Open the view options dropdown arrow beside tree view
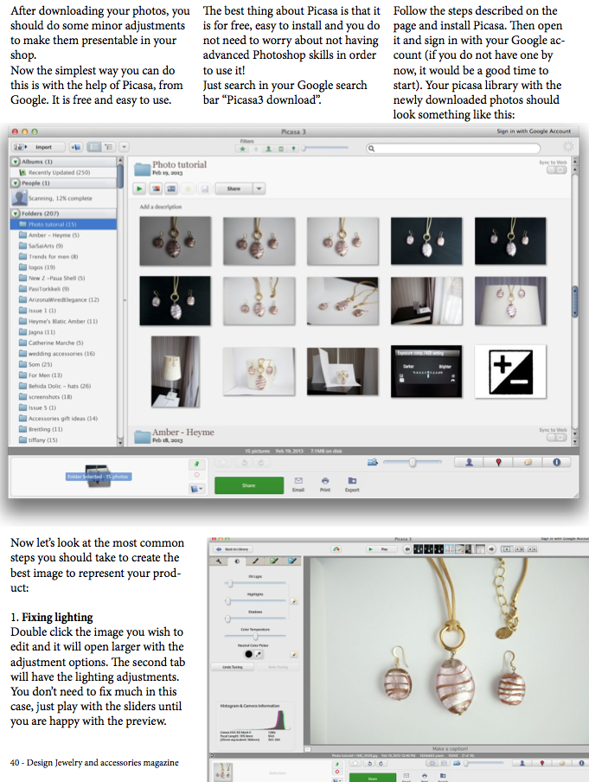 click(125, 147)
